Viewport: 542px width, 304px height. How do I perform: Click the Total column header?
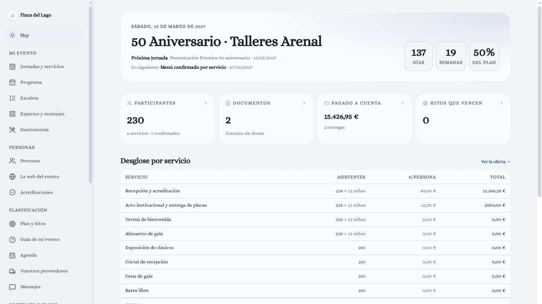coord(498,177)
